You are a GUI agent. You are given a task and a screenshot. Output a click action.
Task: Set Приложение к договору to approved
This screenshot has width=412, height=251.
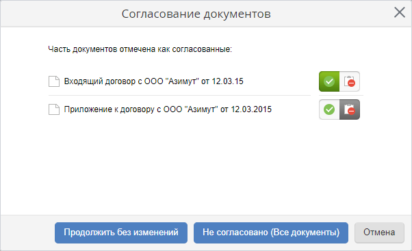click(329, 109)
